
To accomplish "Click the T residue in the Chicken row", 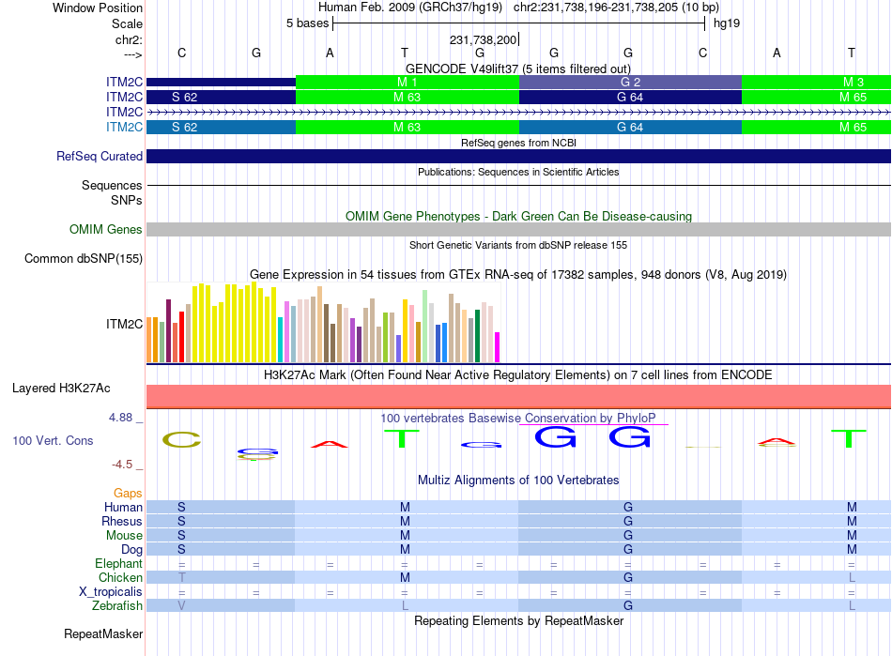I will pos(182,577).
